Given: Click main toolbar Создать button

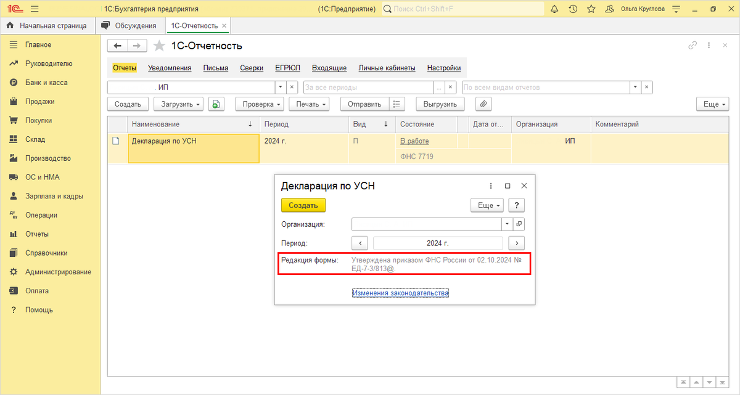Looking at the screenshot, I should pyautogui.click(x=128, y=104).
